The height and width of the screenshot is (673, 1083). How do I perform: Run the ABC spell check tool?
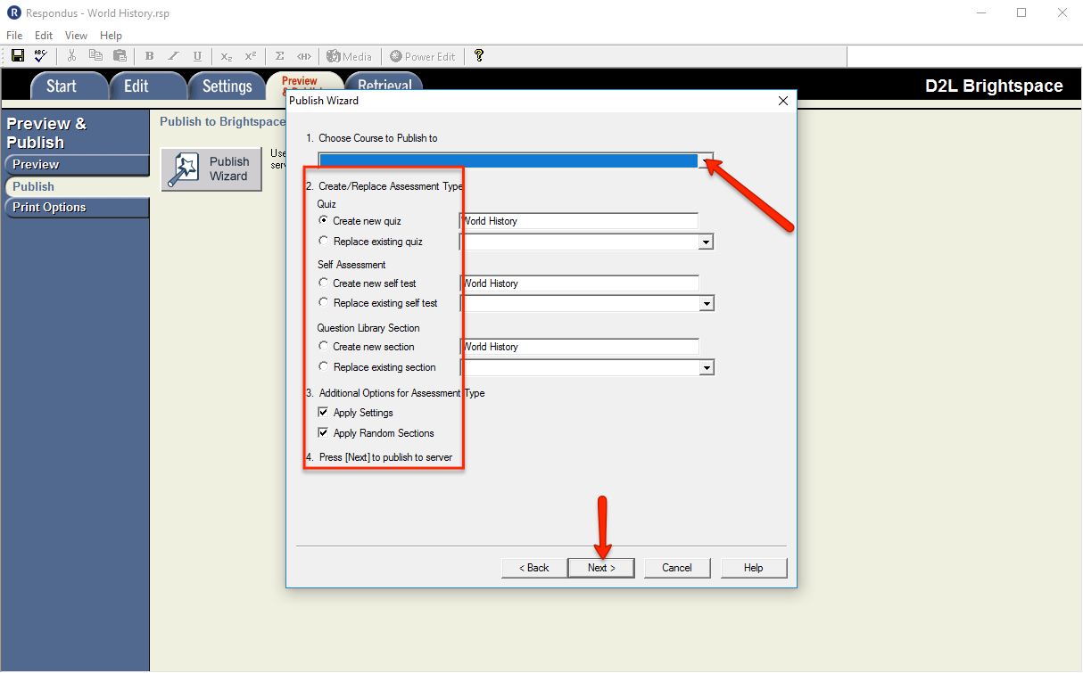41,56
